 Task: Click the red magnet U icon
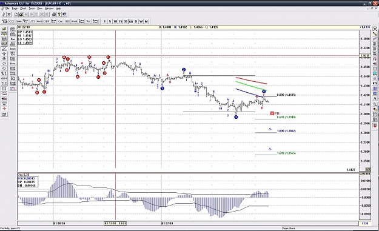(375, 125)
